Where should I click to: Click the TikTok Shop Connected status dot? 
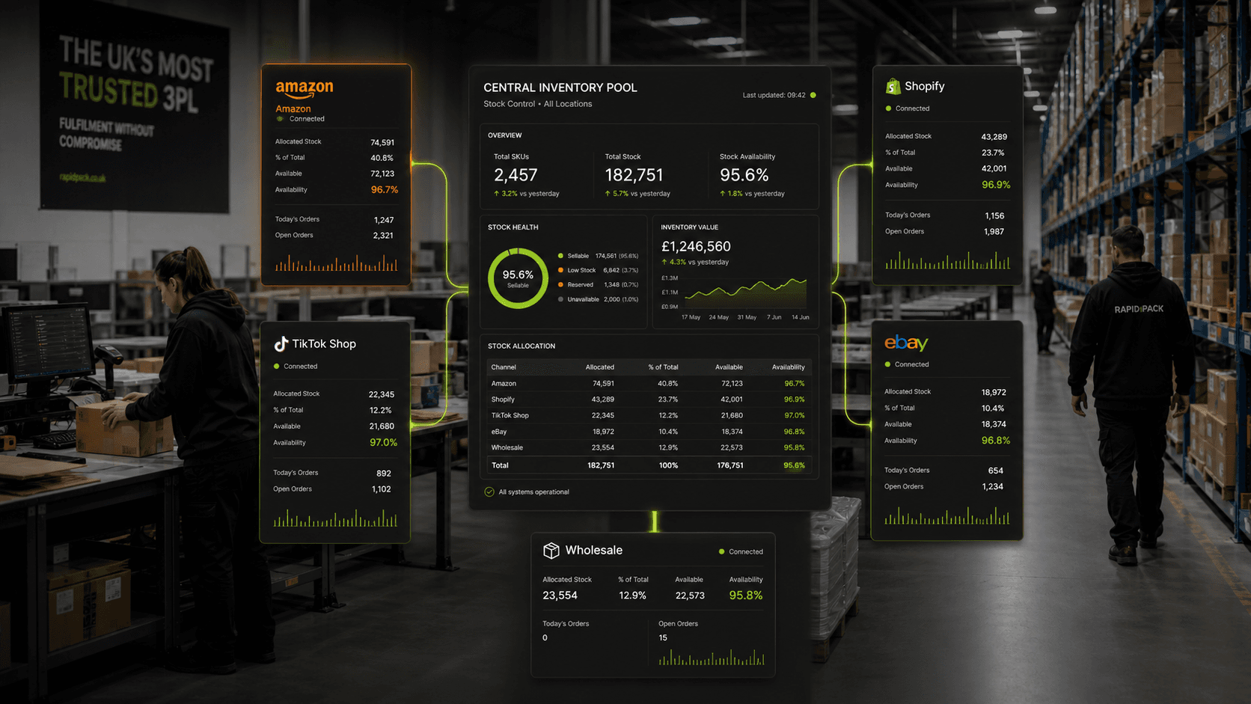pos(277,367)
